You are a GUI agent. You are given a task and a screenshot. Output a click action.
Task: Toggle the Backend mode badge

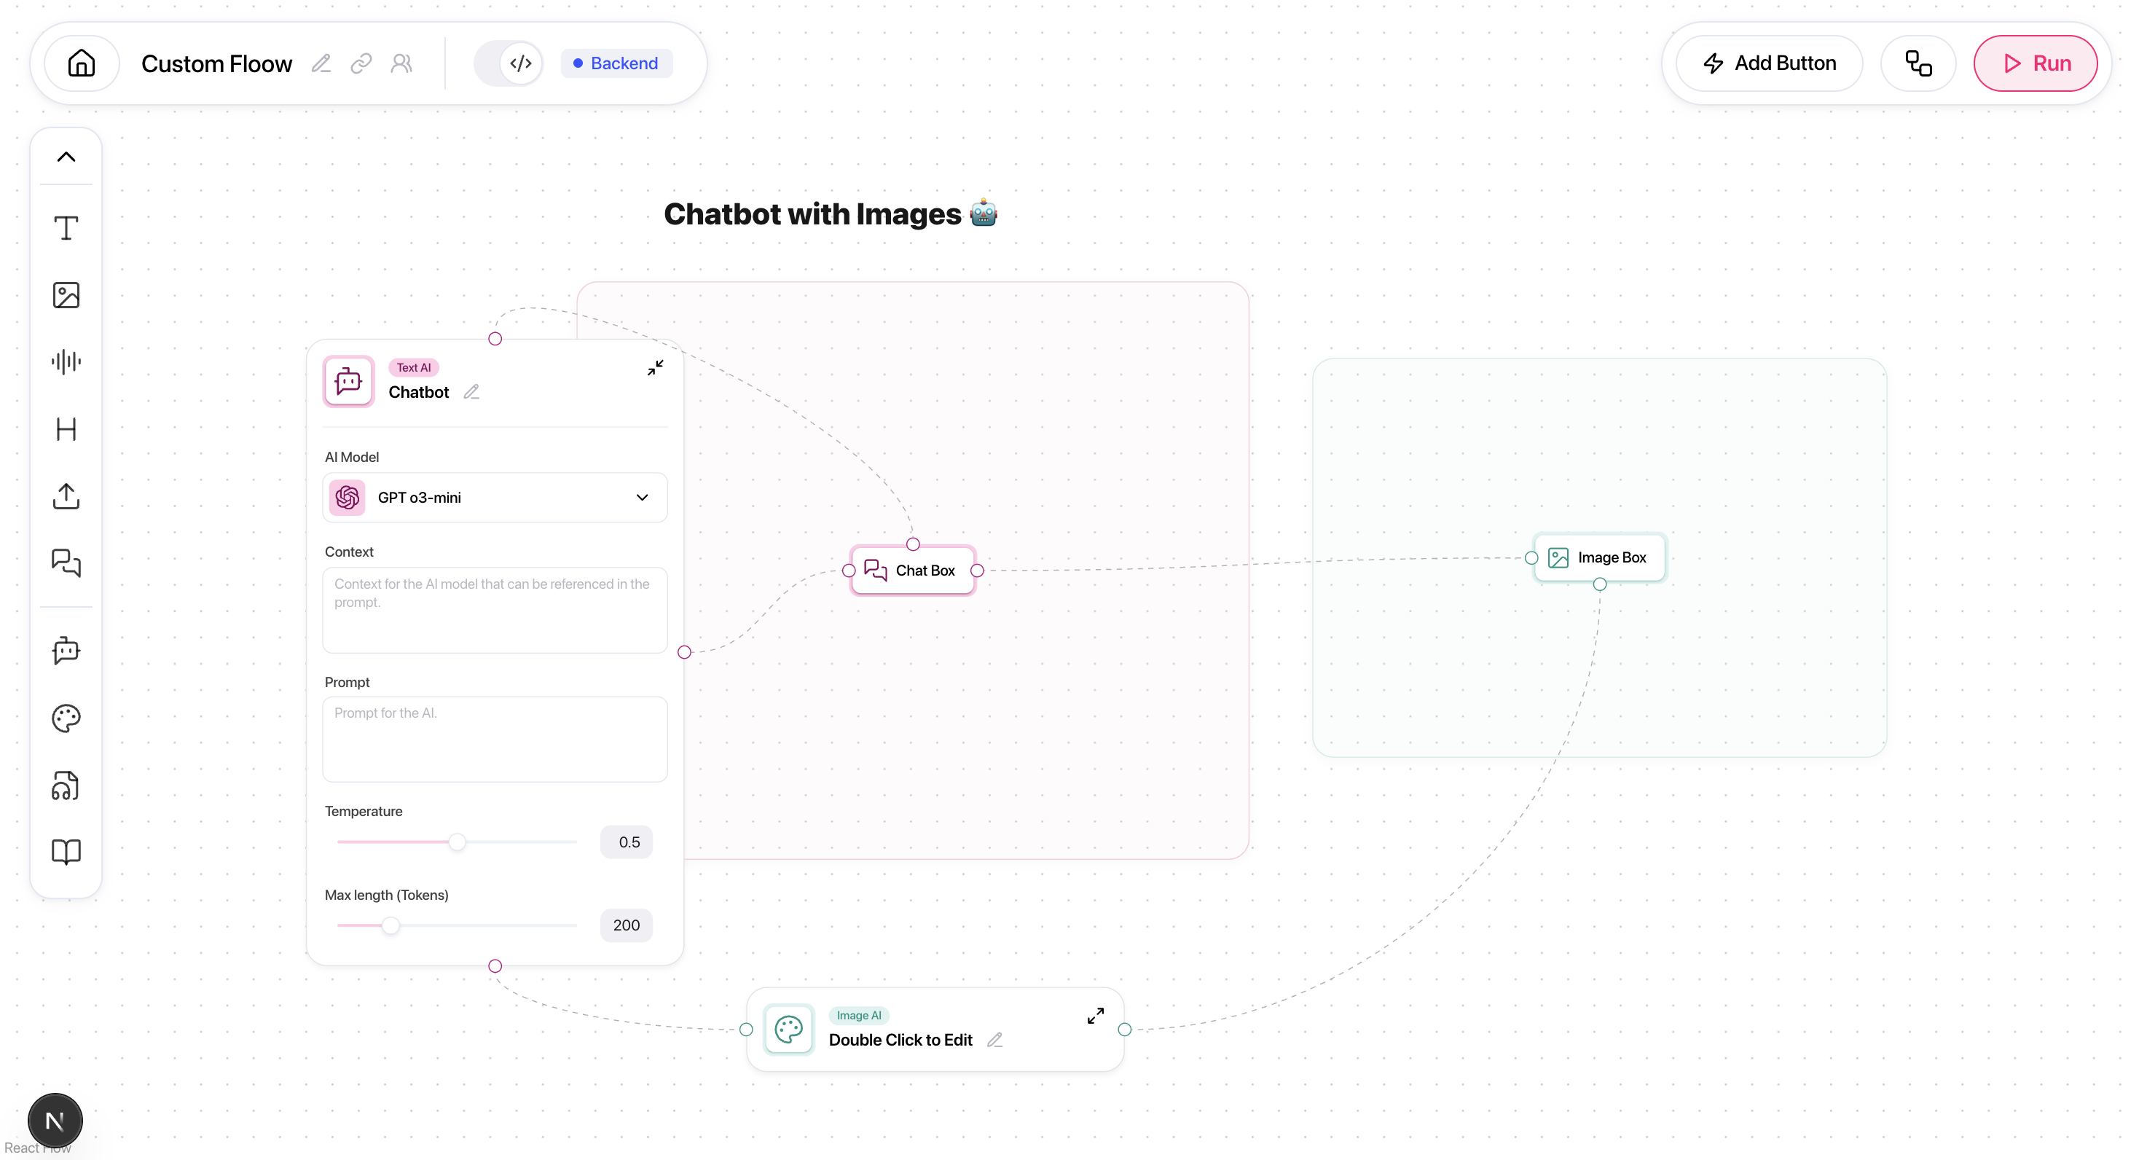[616, 63]
